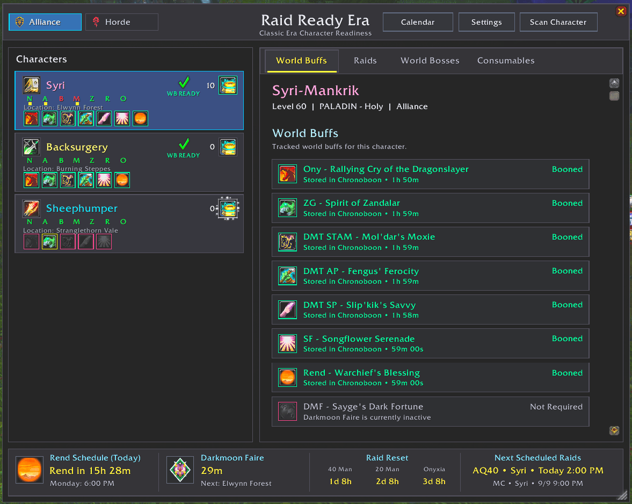Click the 40 Man reset '1d 8h' value
The width and height of the screenshot is (632, 504).
pos(340,481)
